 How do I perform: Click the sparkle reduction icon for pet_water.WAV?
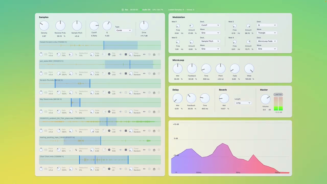[76, 73]
